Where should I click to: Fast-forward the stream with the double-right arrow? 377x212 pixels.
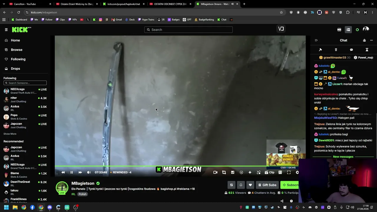[x=80, y=173]
